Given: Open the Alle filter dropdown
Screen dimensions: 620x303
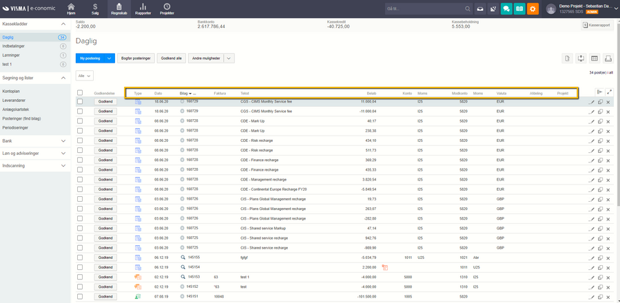Looking at the screenshot, I should (x=85, y=75).
